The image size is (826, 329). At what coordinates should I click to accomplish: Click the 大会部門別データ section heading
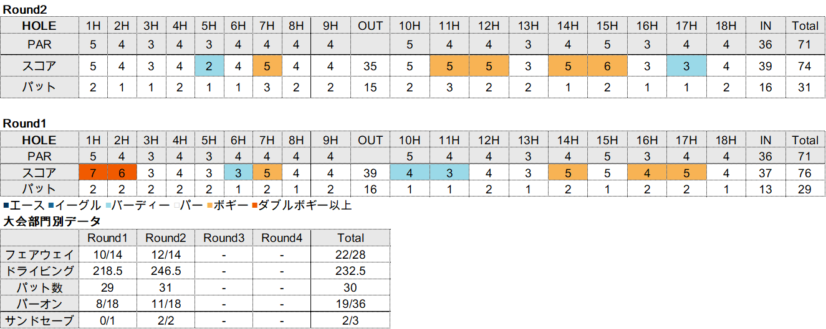coord(52,221)
